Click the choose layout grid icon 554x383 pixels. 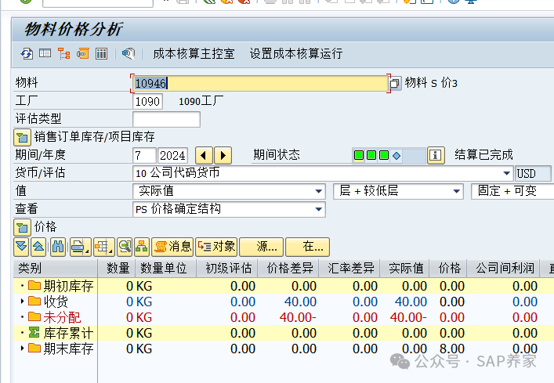(x=103, y=247)
